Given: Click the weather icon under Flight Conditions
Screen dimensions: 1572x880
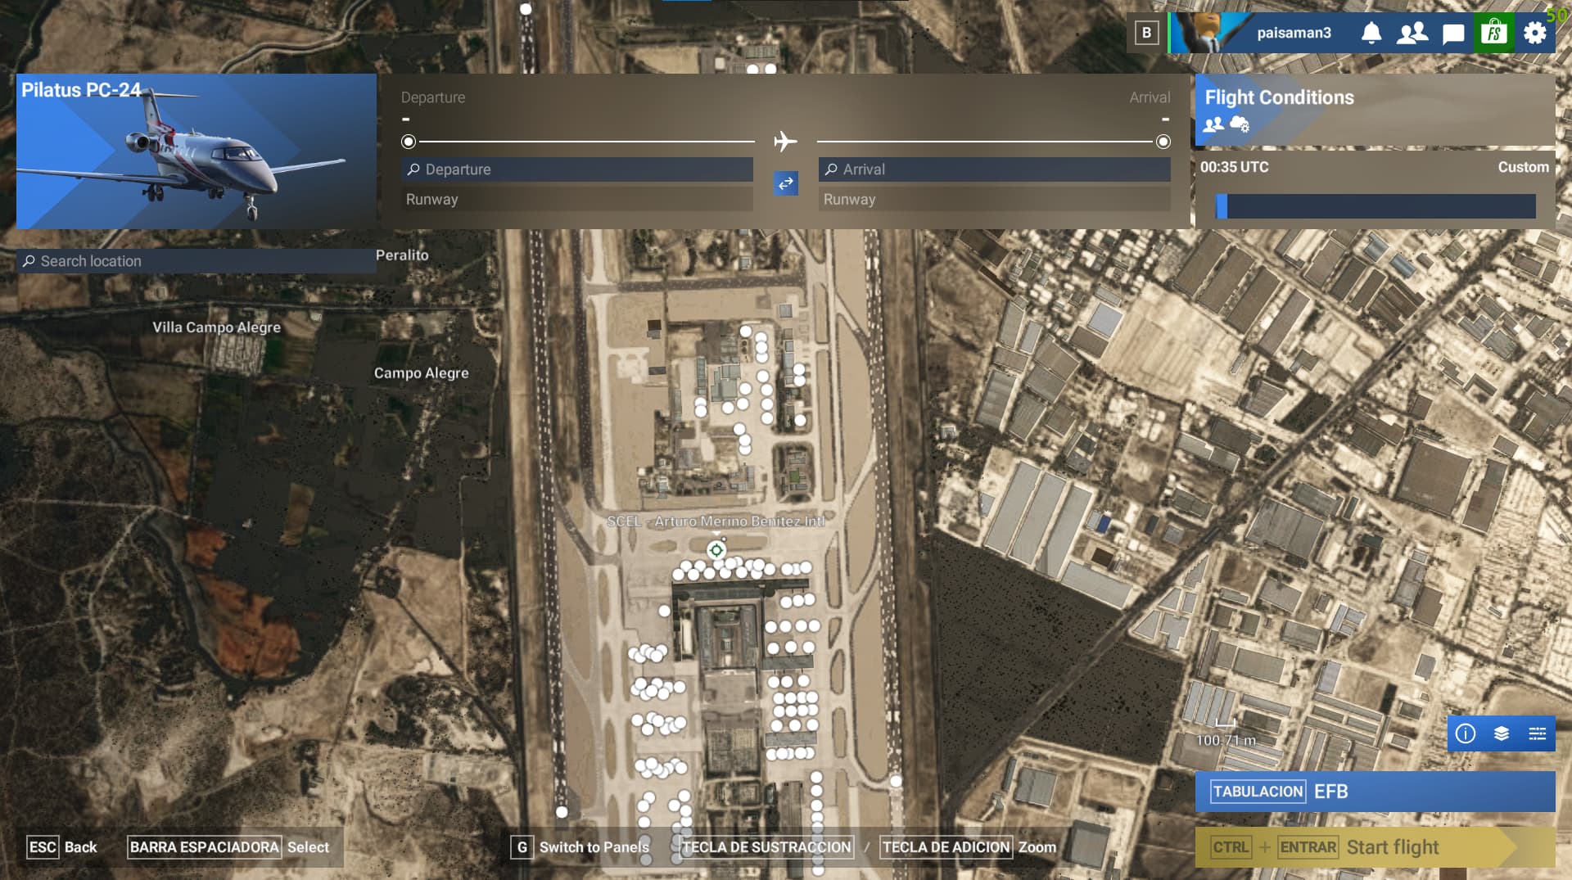Looking at the screenshot, I should pos(1240,124).
